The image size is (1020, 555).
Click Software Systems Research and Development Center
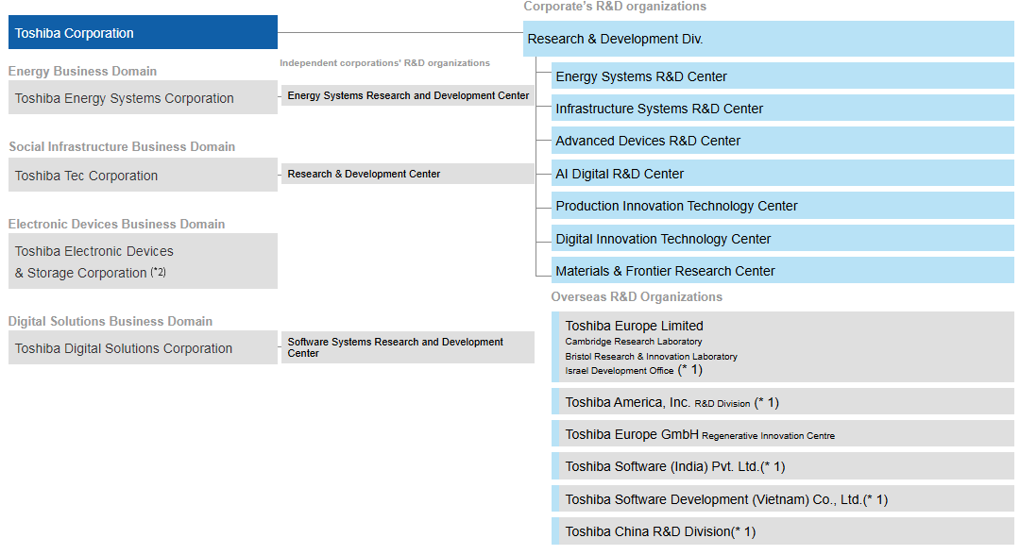(x=407, y=347)
